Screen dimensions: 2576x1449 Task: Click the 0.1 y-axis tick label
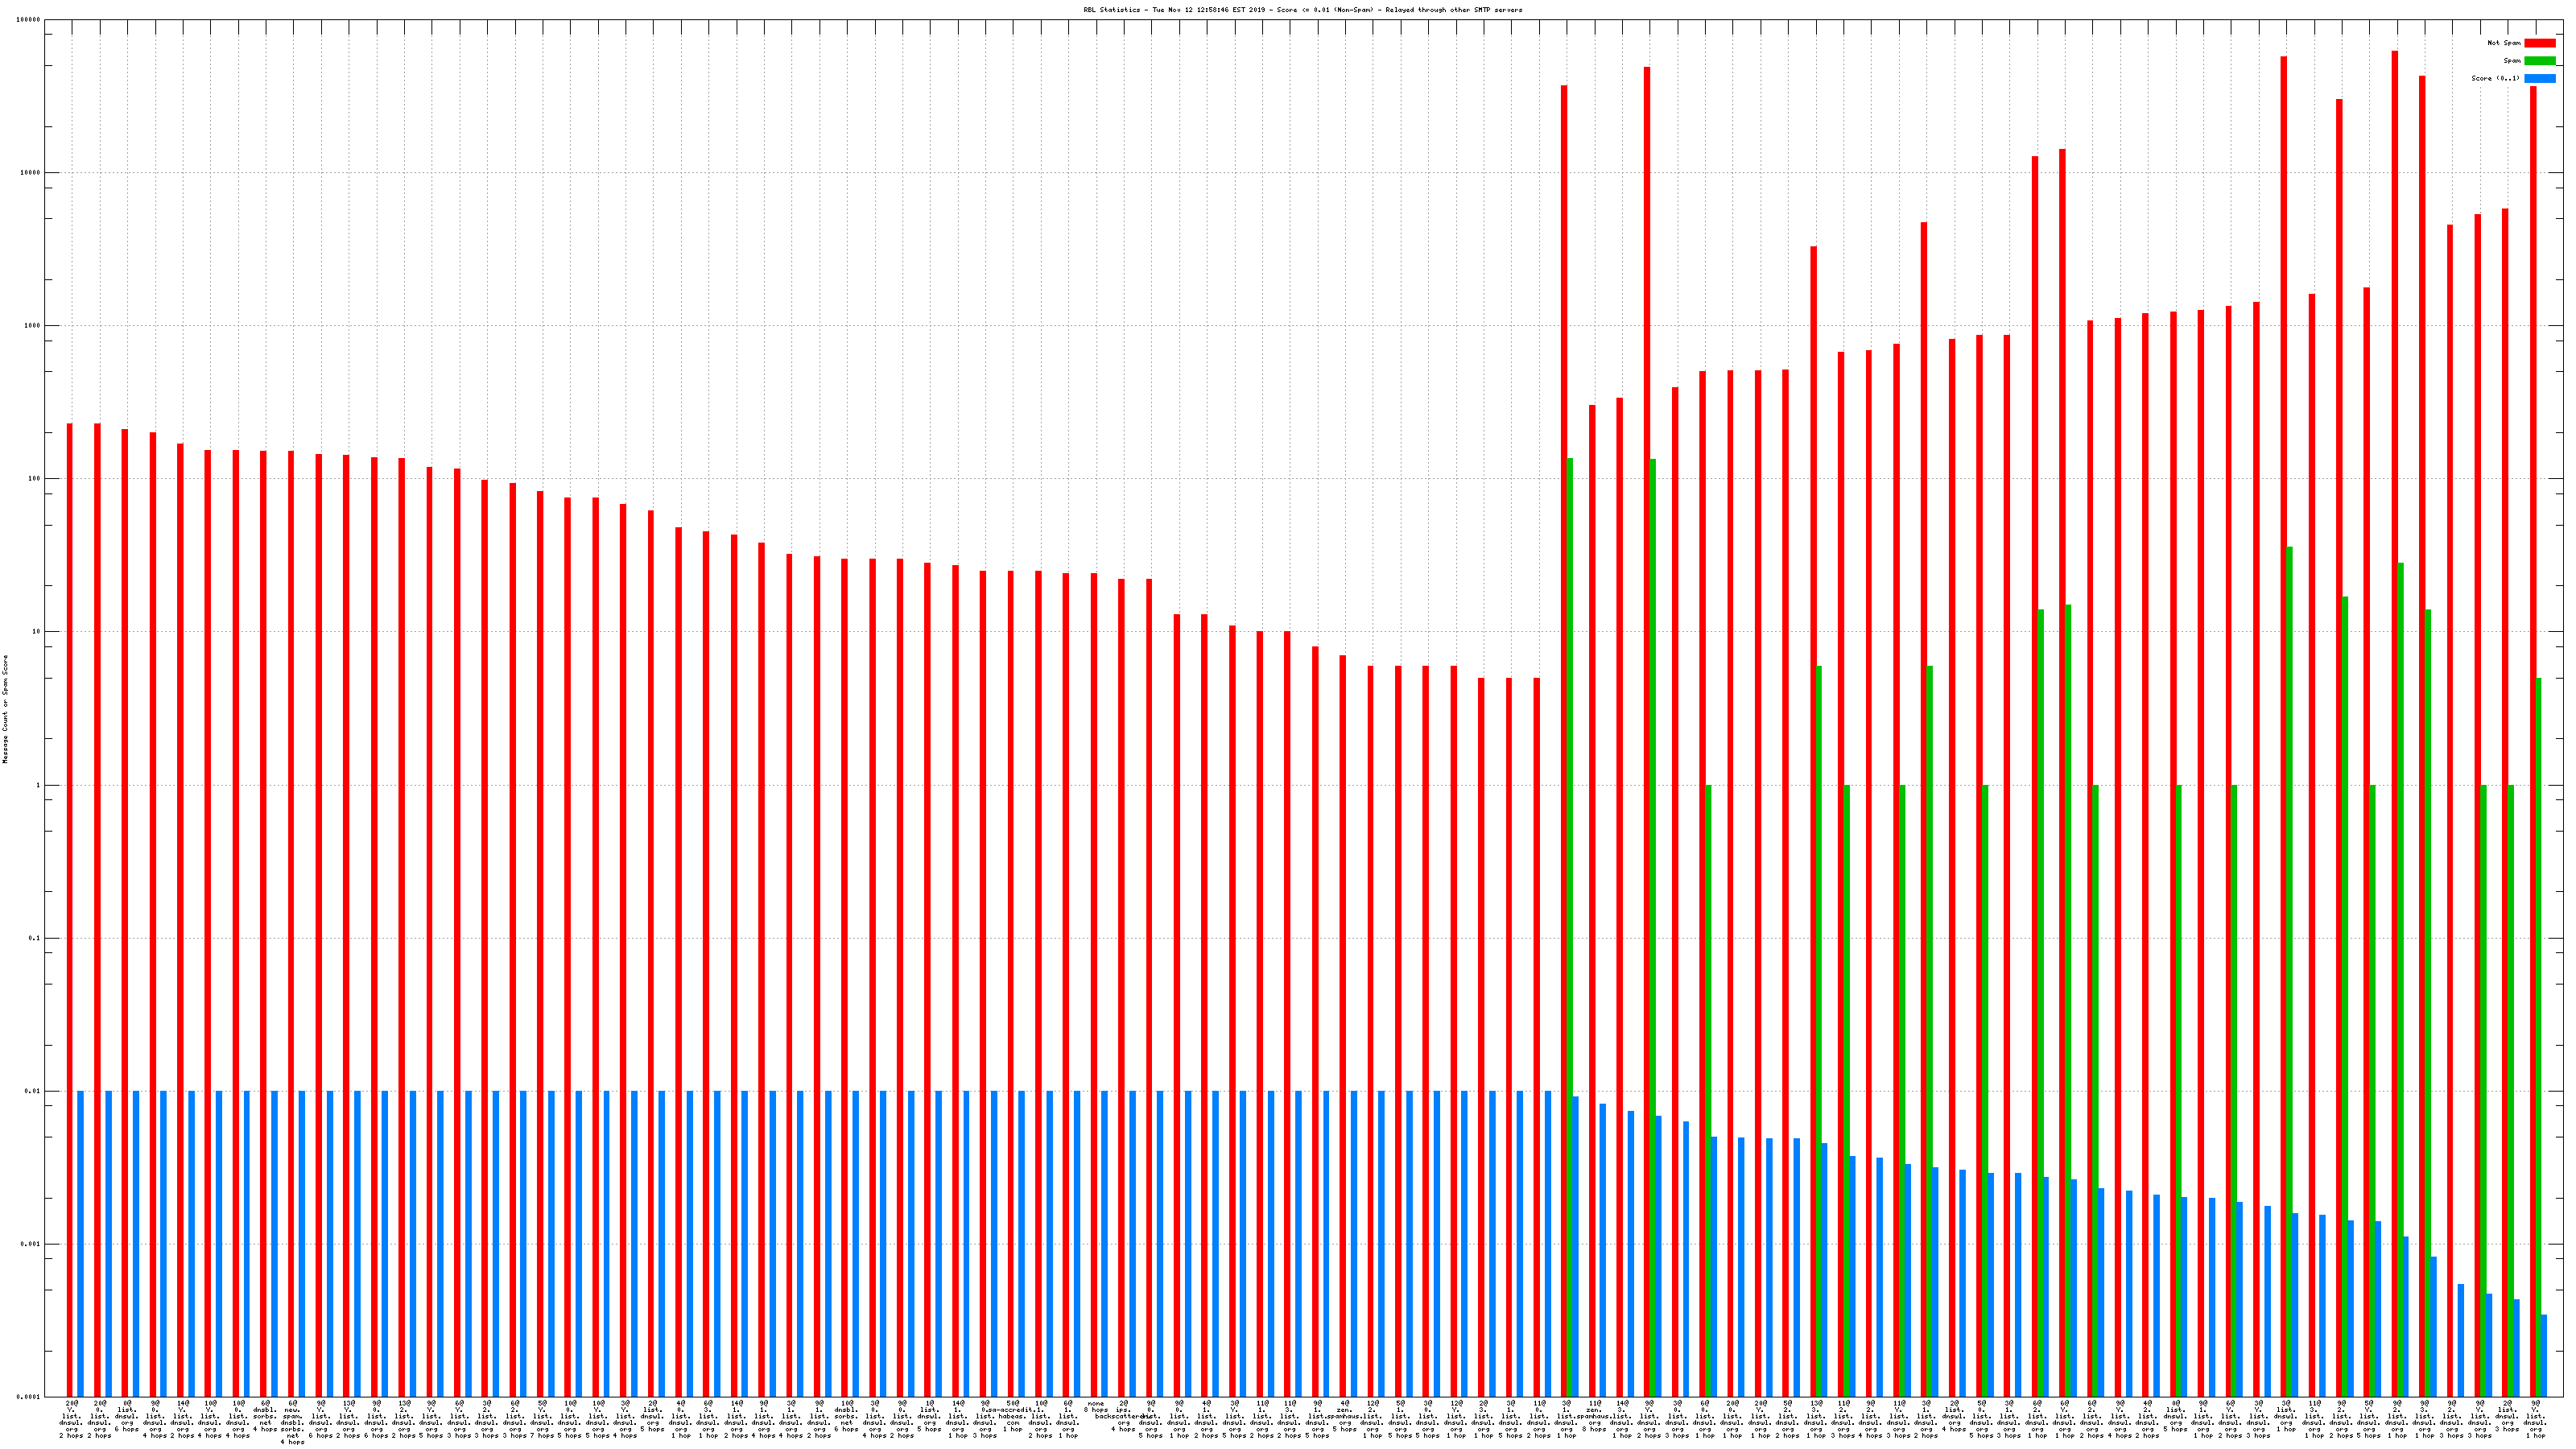35,938
